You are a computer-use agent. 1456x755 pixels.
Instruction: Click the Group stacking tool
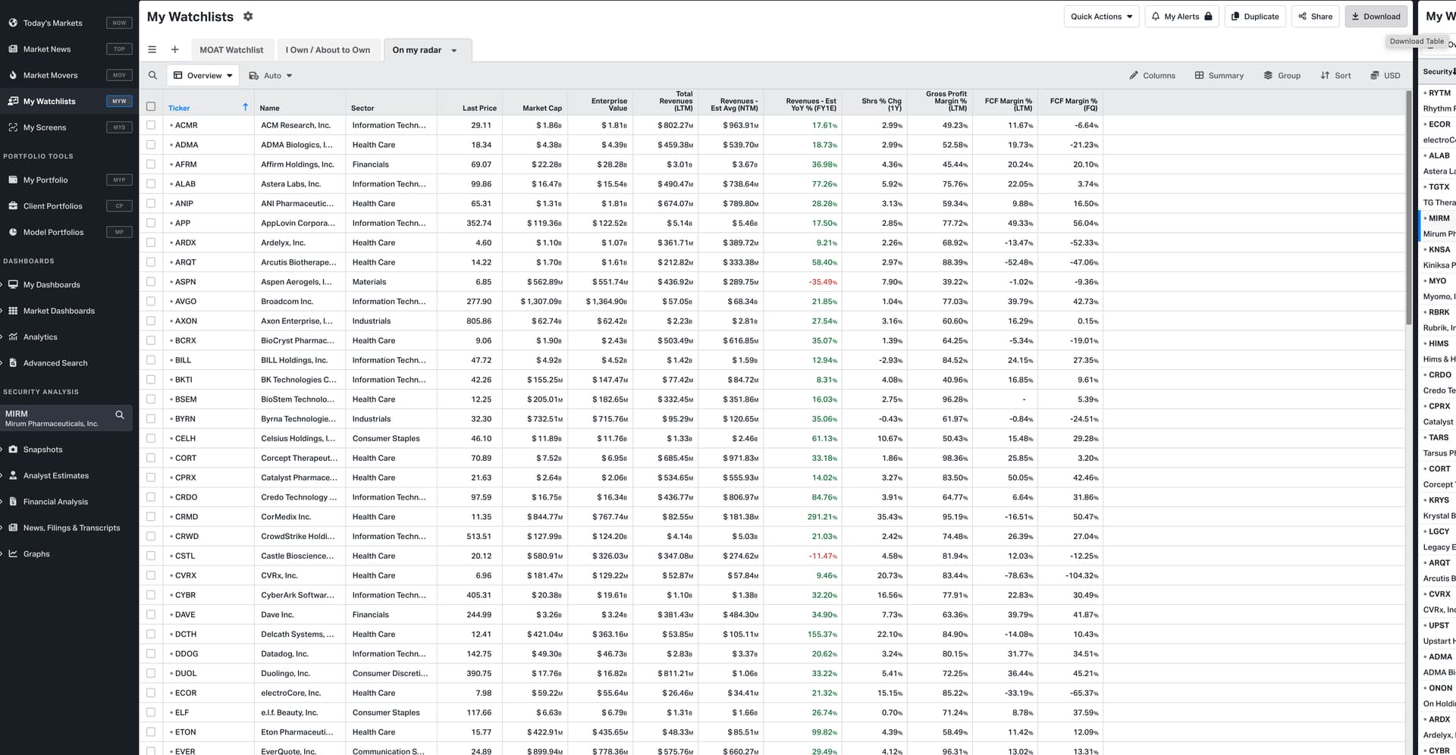(x=1282, y=76)
